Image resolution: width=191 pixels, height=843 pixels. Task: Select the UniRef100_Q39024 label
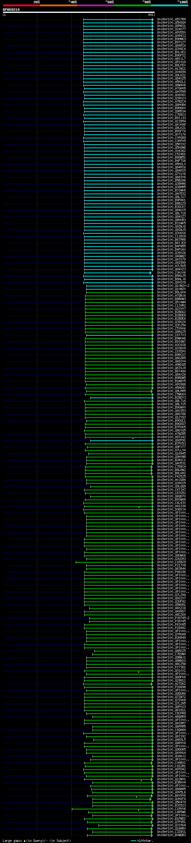[x=171, y=322]
